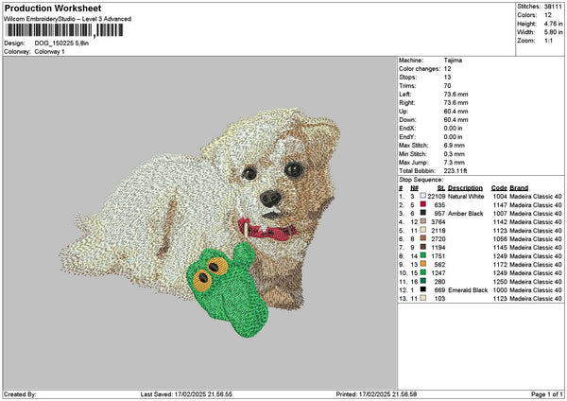567x401 pixels.
Task: Select the Emerald Black color swatch
Action: coord(422,289)
